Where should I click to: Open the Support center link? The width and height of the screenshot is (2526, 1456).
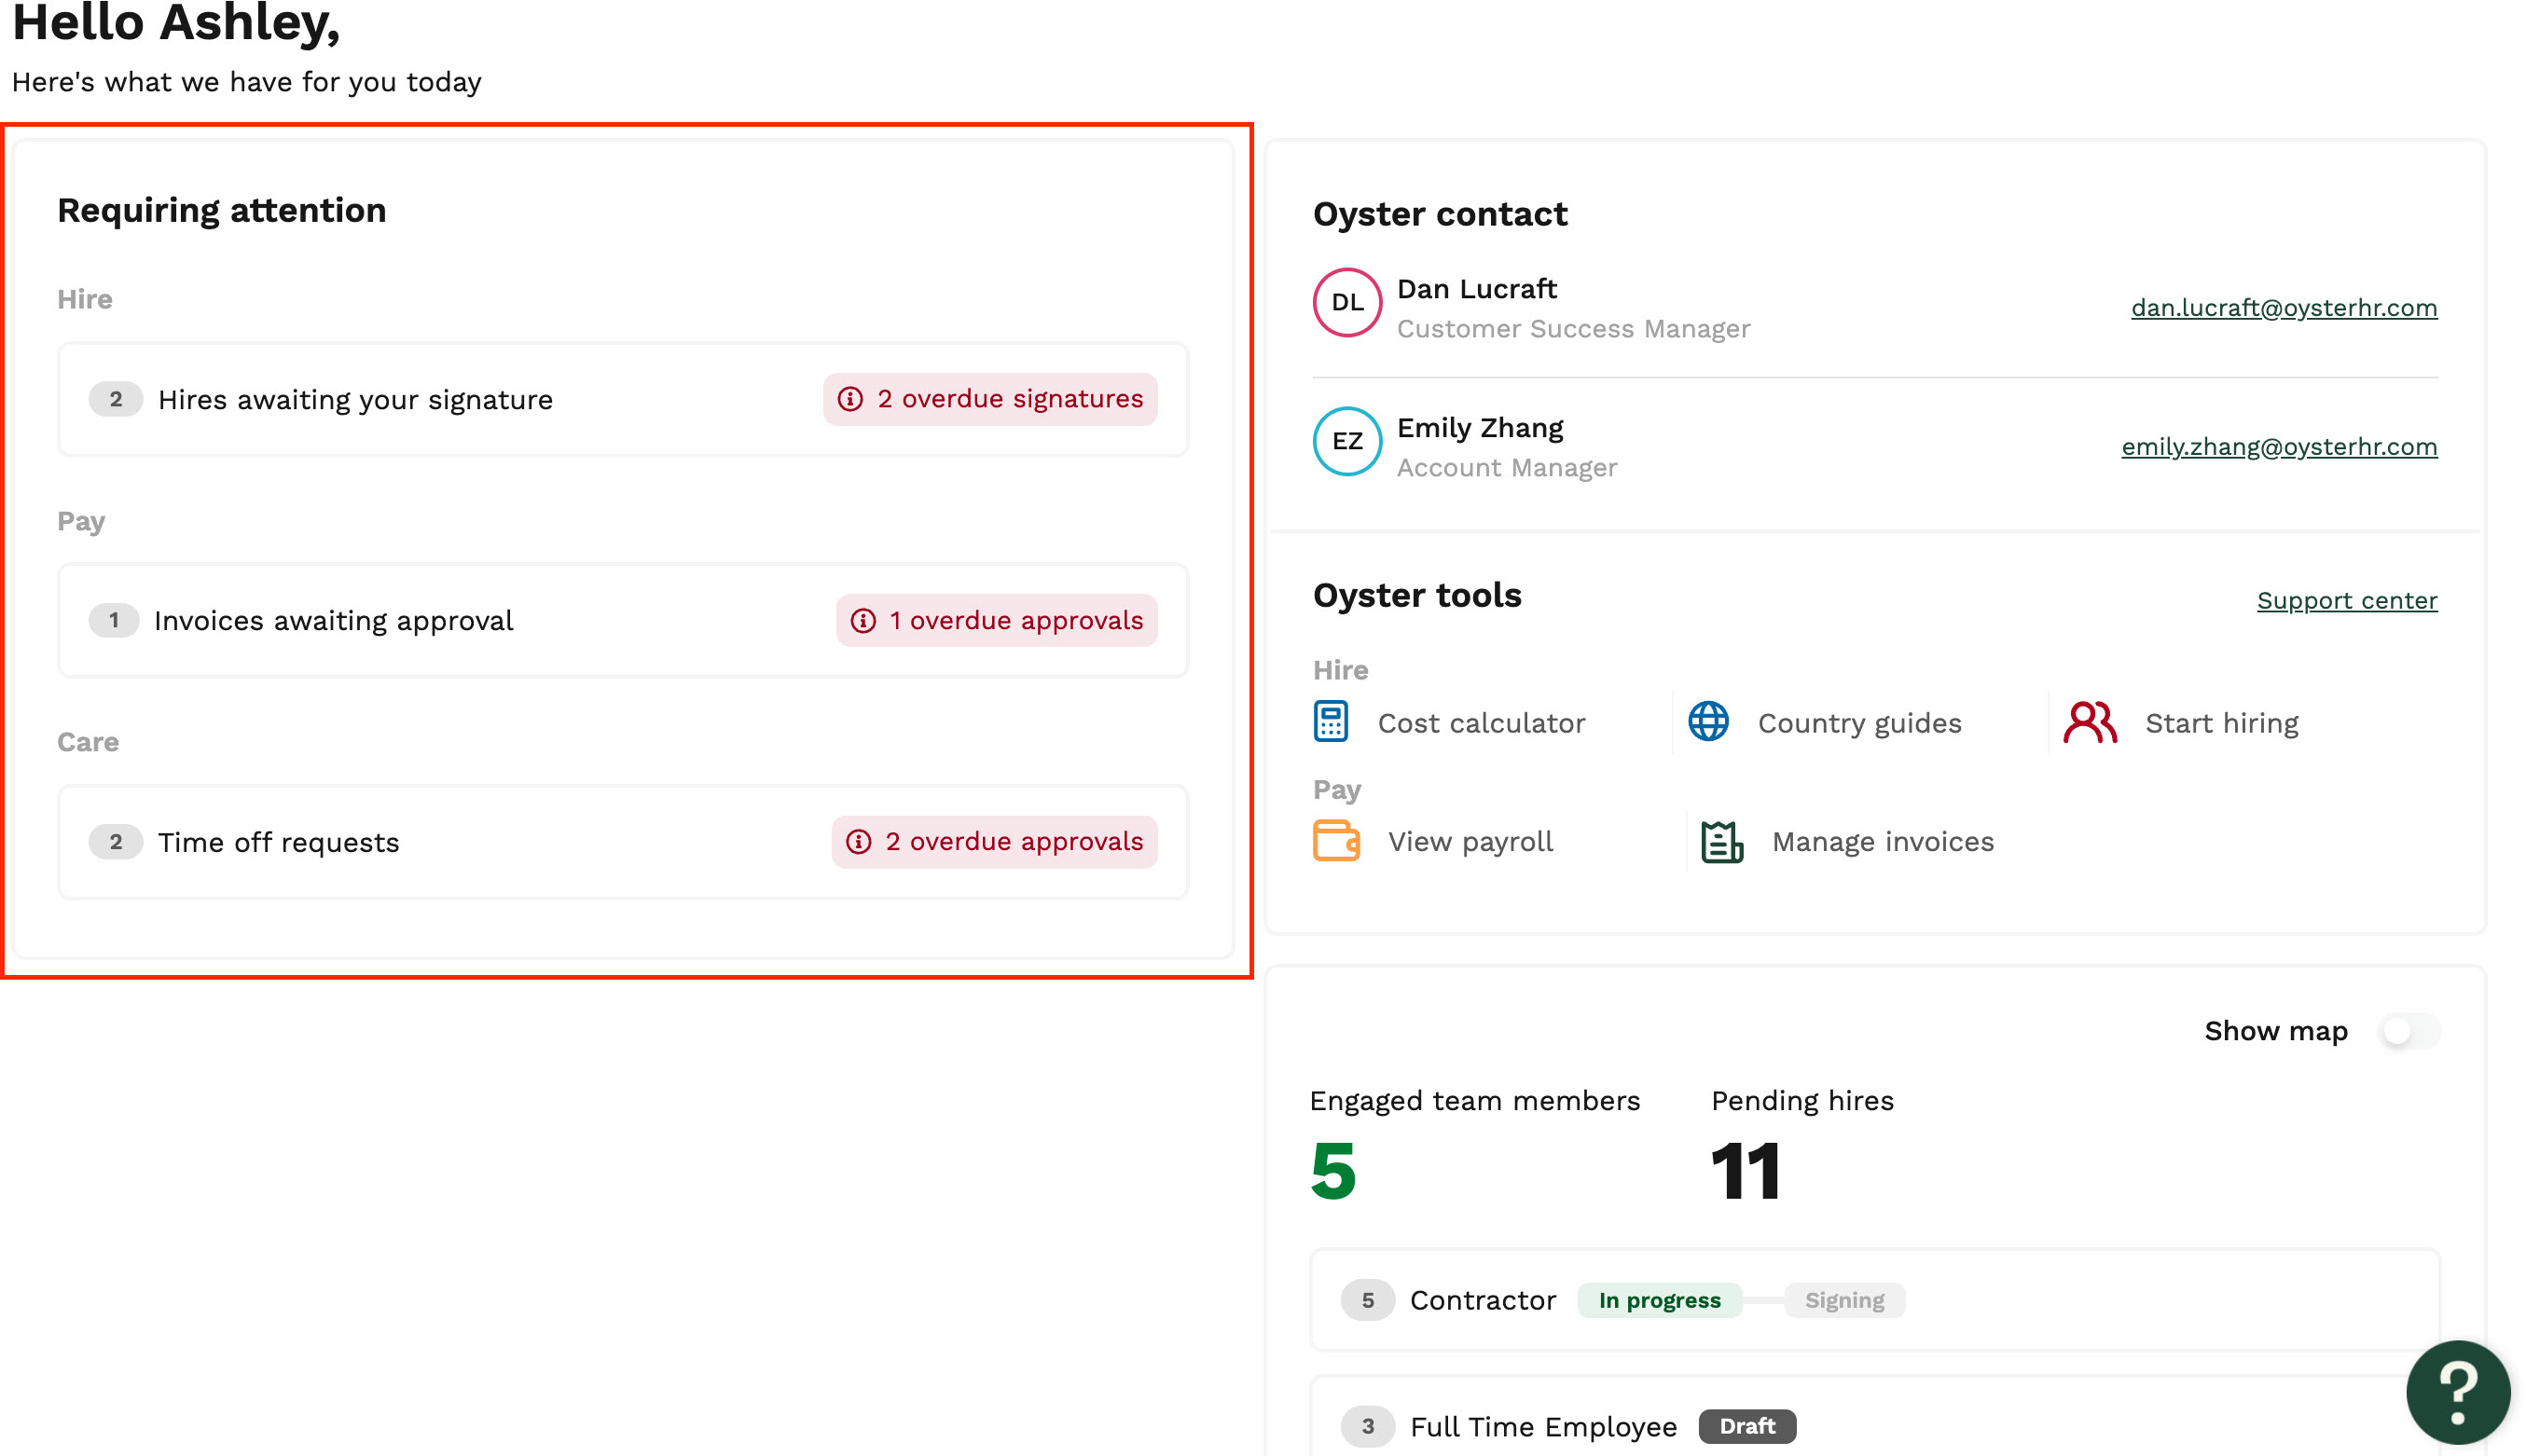tap(2347, 600)
